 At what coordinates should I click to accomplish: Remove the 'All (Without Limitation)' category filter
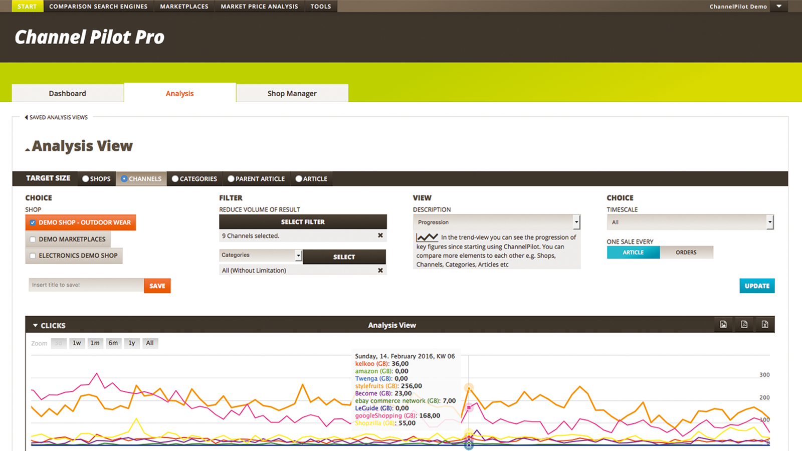coord(381,270)
